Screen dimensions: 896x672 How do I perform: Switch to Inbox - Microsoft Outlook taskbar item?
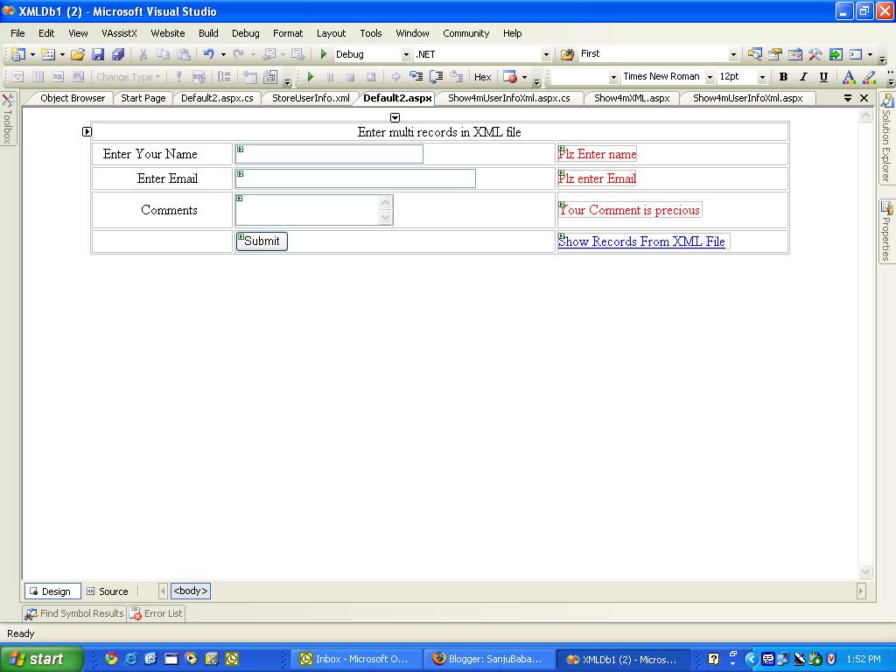(x=357, y=659)
